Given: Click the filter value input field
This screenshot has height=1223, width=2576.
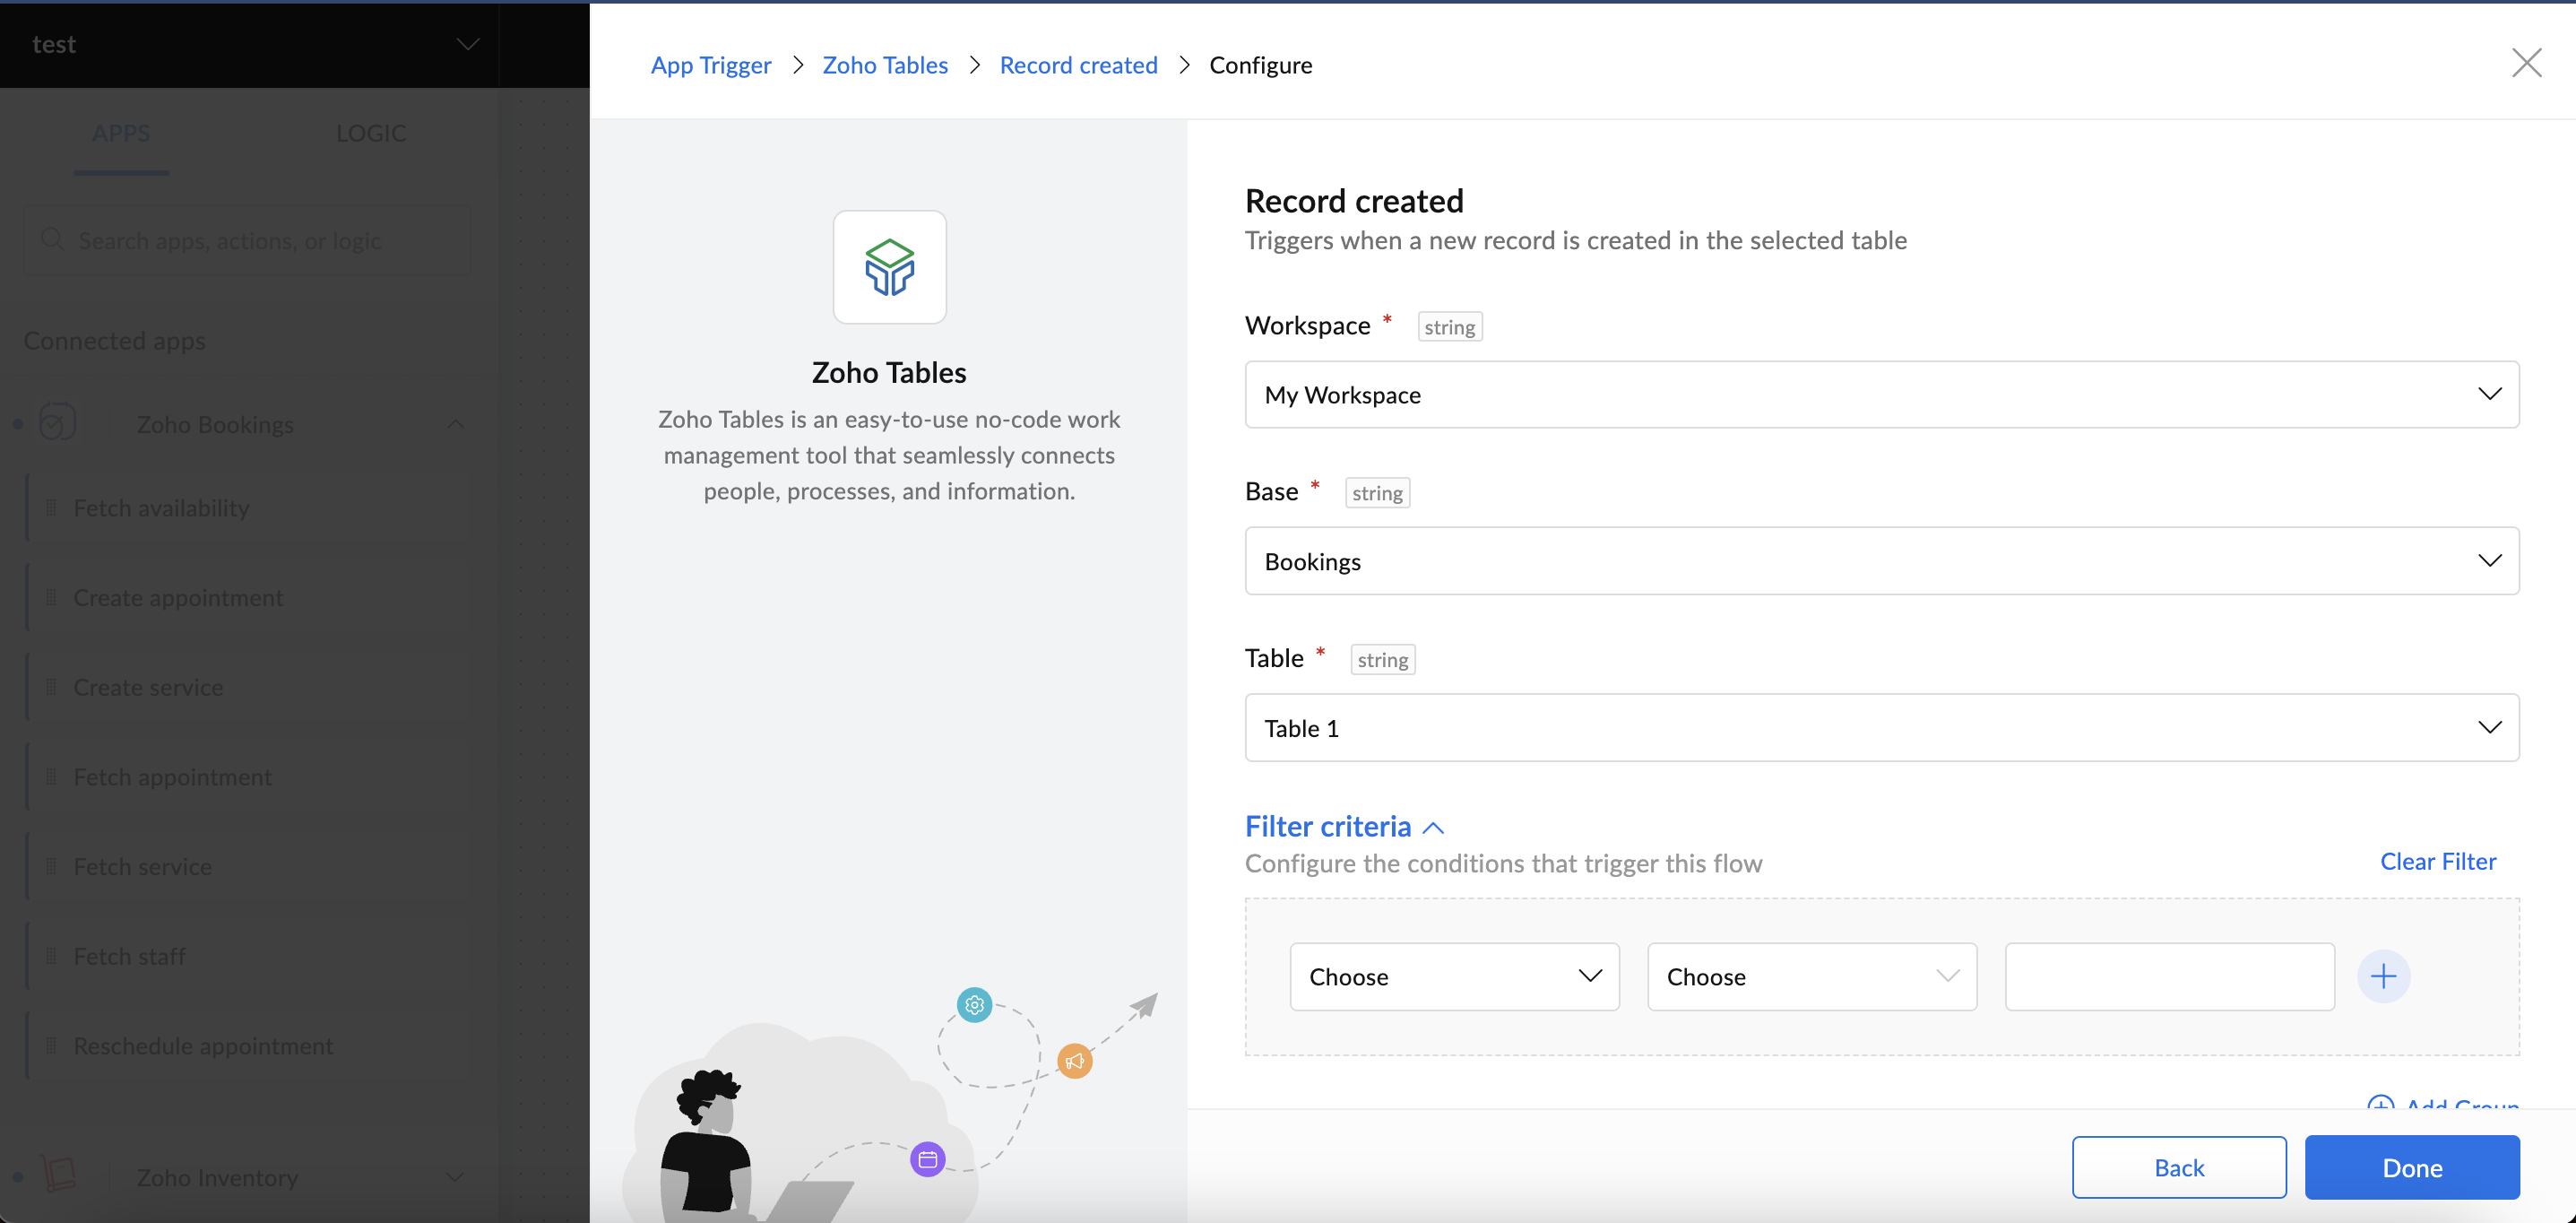Looking at the screenshot, I should coord(2169,976).
